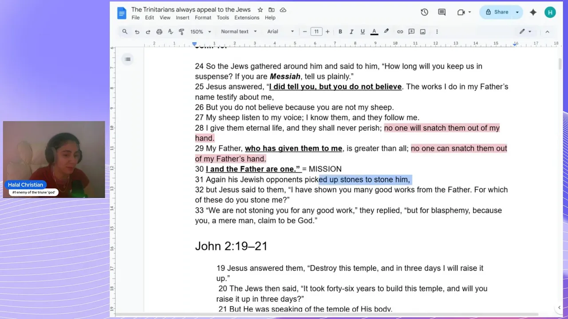The height and width of the screenshot is (319, 568).
Task: Open the Edit menu
Action: pos(150,18)
